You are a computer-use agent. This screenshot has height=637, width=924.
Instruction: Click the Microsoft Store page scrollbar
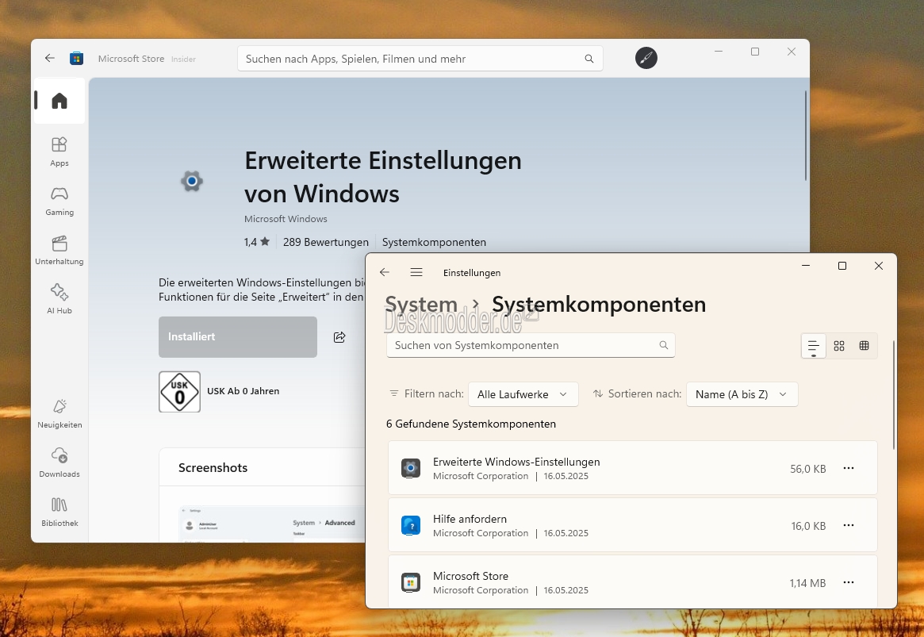[x=806, y=136]
